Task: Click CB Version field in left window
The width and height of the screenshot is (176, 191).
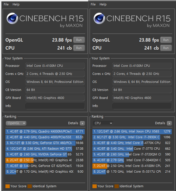Action: [x=55, y=90]
